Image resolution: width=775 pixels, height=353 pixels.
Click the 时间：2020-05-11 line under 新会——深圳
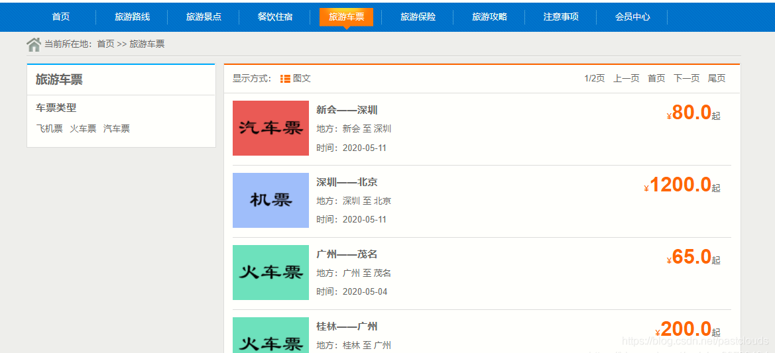pos(351,148)
